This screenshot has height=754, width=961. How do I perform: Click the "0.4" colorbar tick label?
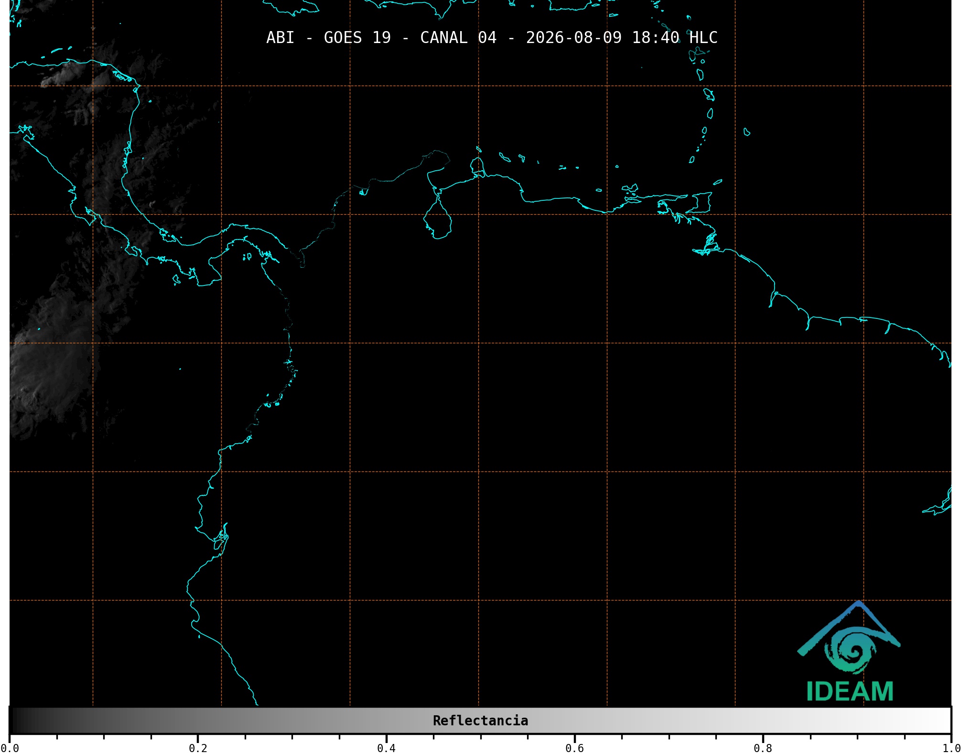coord(386,748)
